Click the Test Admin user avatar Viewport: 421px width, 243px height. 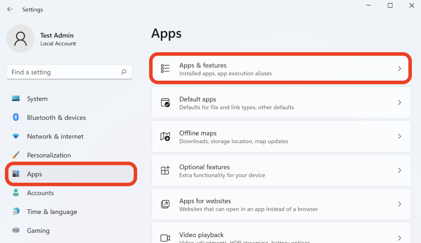pyautogui.click(x=21, y=39)
